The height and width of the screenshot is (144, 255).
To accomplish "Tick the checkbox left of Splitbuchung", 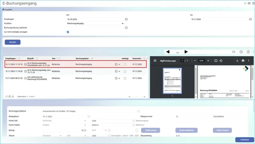I will (x=137, y=130).
